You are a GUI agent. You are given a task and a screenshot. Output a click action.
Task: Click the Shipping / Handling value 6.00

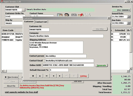point(128,86)
